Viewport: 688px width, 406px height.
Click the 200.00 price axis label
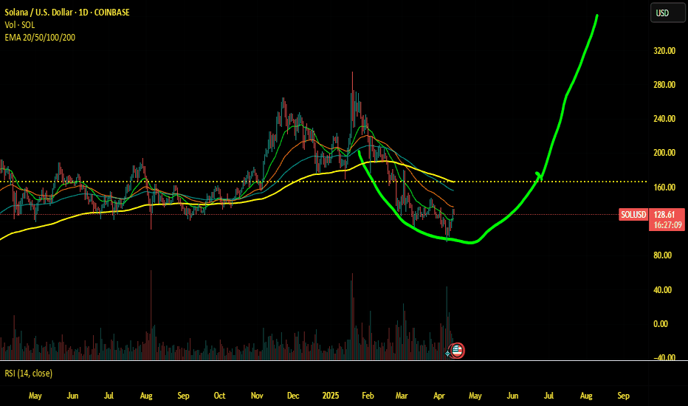pyautogui.click(x=664, y=153)
